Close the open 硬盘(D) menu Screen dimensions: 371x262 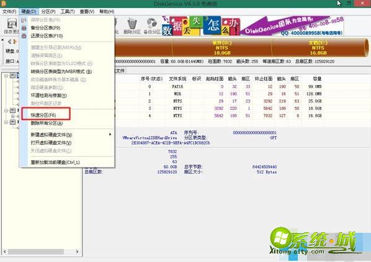point(29,11)
